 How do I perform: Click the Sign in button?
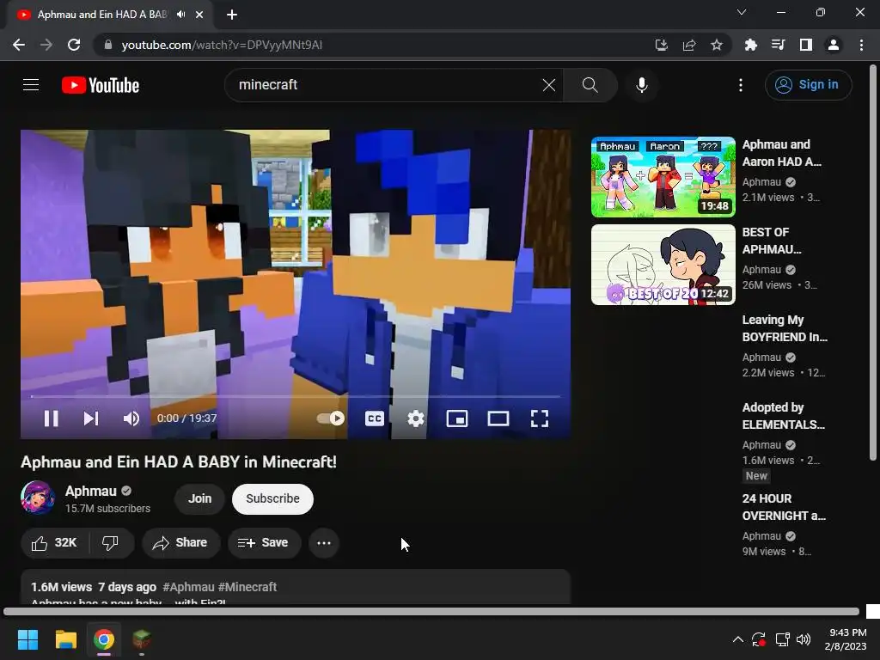(808, 85)
